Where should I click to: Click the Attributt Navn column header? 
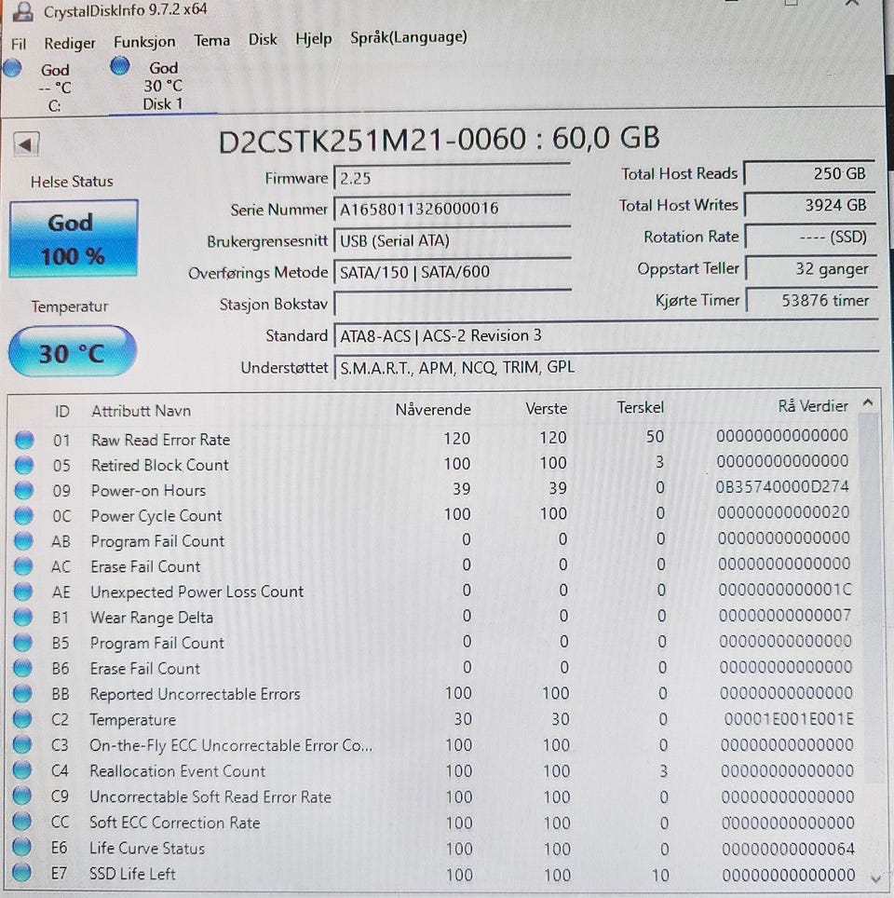(141, 411)
